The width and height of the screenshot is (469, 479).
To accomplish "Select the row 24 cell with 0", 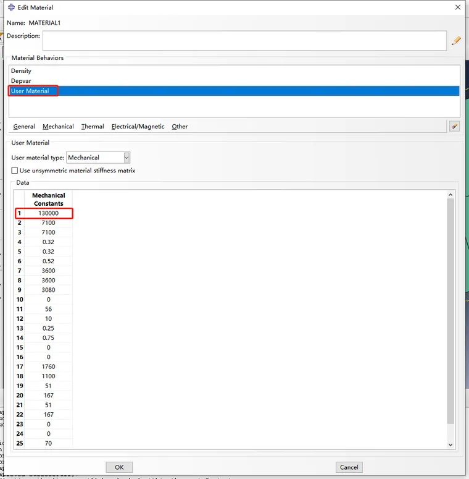I will pos(49,434).
